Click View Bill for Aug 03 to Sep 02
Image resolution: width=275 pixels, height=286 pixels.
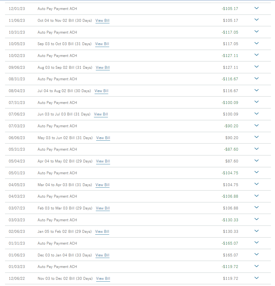pos(103,68)
